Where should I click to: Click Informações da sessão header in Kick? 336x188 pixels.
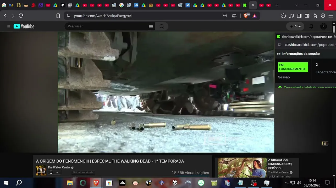(x=301, y=54)
